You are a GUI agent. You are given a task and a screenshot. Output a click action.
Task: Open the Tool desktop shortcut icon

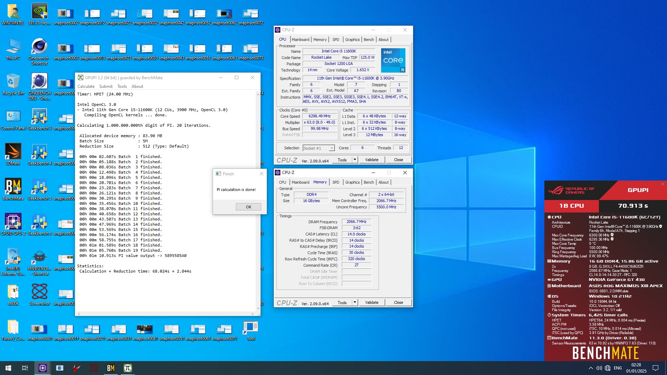point(251,330)
